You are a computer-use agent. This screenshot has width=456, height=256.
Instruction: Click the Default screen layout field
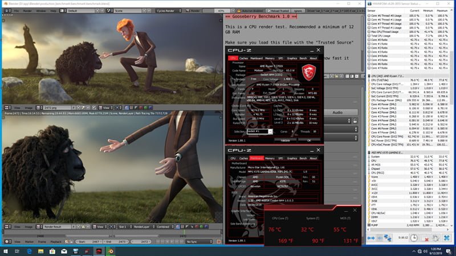pyautogui.click(x=81, y=11)
